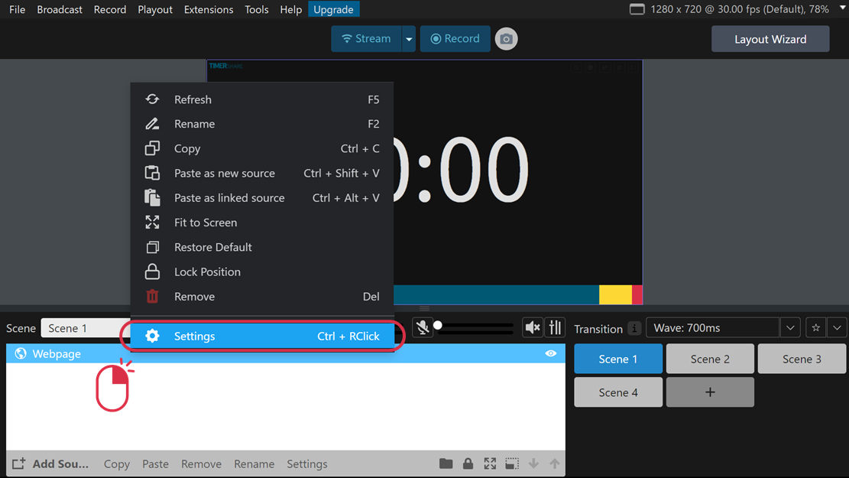
Task: Toggle Webpage source visibility eye
Action: 550,353
